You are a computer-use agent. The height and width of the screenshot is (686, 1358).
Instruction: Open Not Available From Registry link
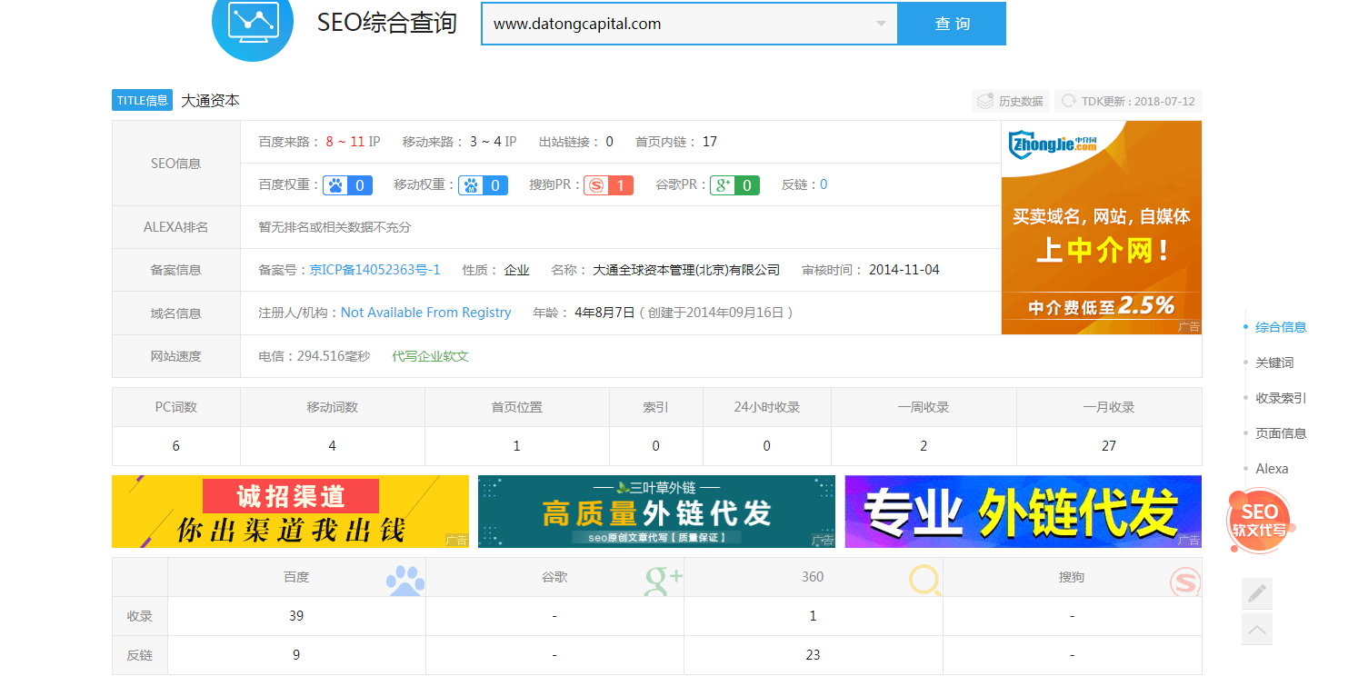(425, 313)
